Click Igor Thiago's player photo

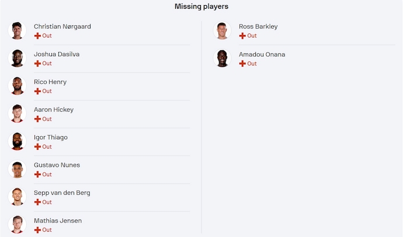(x=18, y=141)
